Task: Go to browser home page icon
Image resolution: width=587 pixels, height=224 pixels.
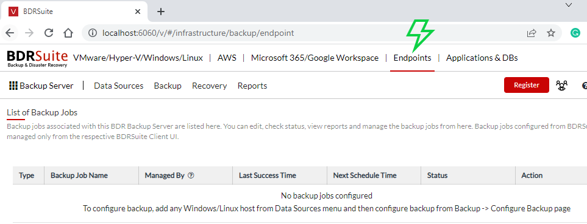Action: click(68, 33)
